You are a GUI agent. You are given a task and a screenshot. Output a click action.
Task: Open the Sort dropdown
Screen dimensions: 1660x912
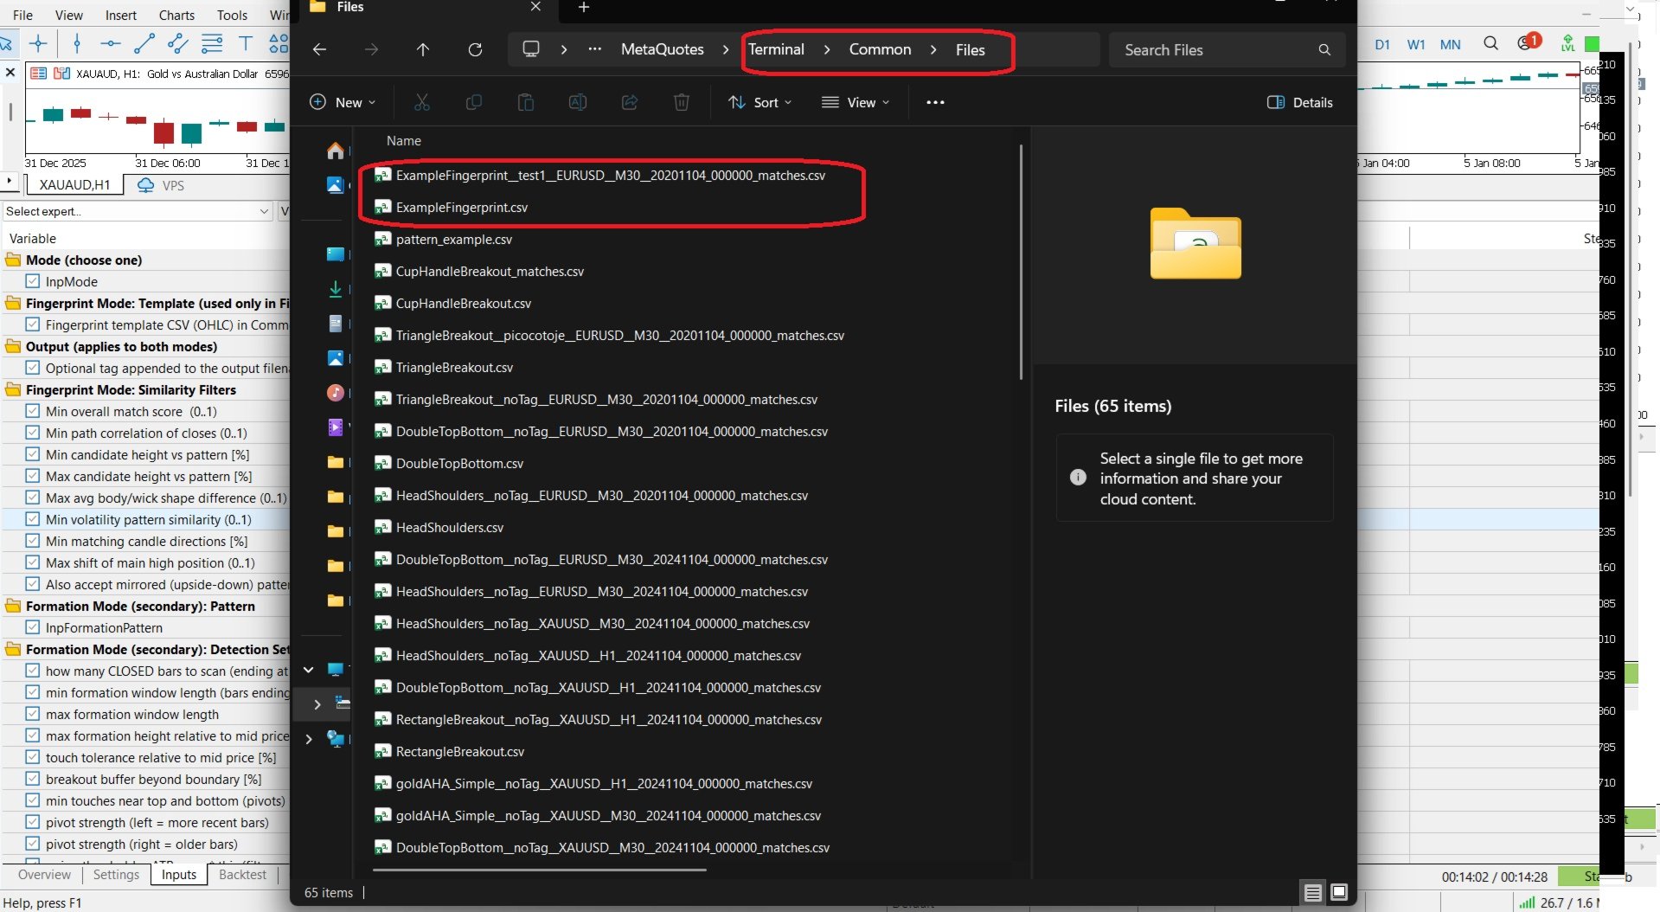pyautogui.click(x=759, y=102)
